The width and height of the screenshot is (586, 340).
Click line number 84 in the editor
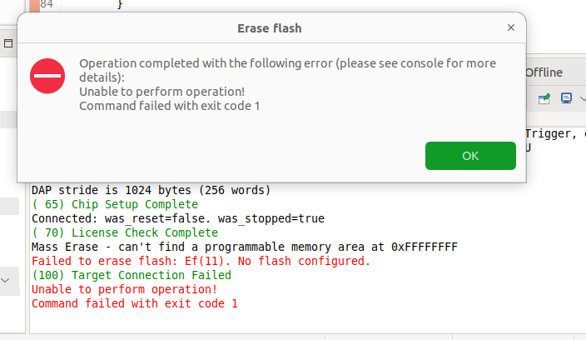pyautogui.click(x=47, y=5)
